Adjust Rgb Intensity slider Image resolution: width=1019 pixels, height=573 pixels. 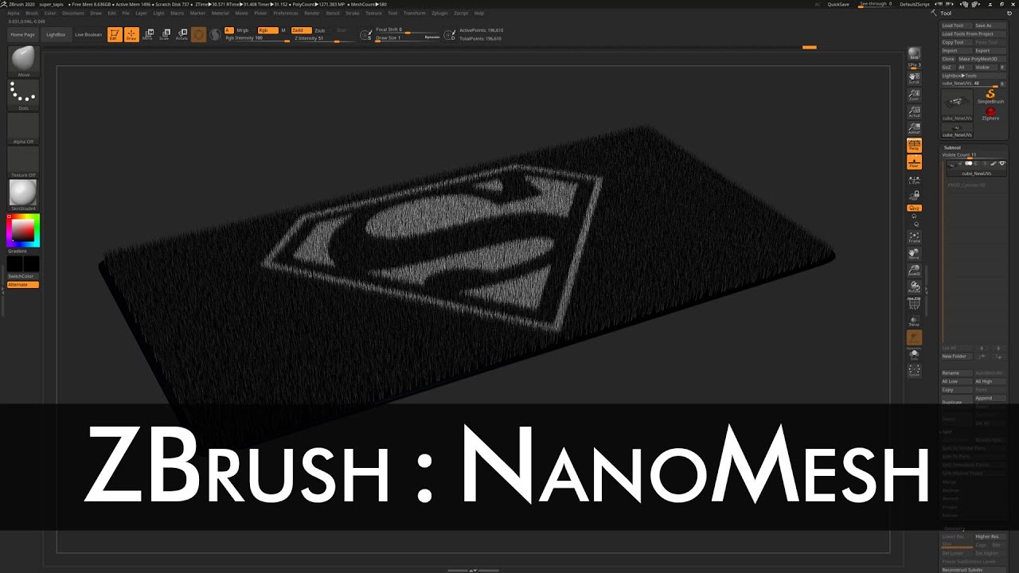click(256, 38)
